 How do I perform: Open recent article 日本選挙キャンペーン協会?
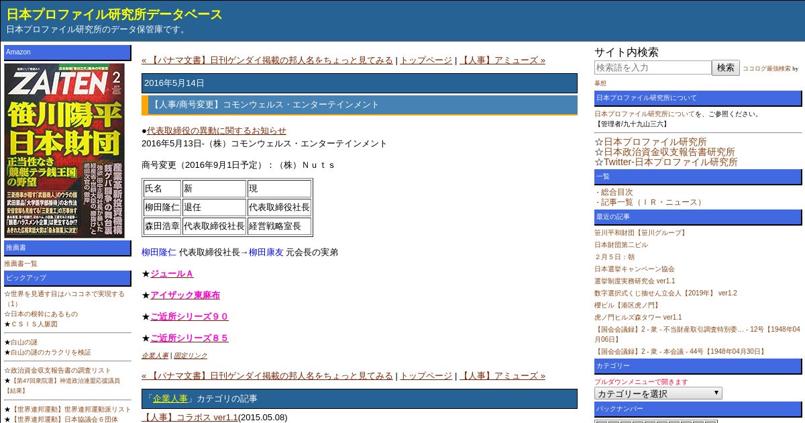tap(635, 269)
